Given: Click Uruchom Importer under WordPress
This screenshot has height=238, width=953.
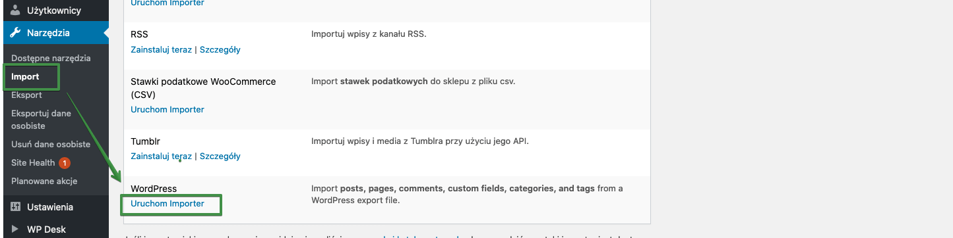Looking at the screenshot, I should [168, 203].
